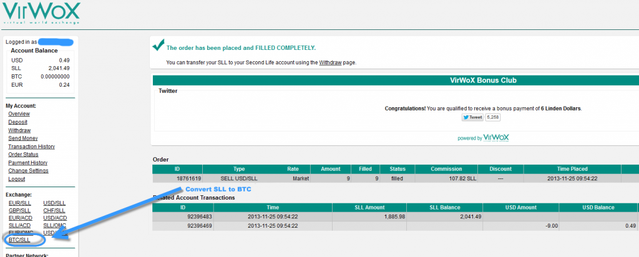
Task: Check the Order Status page
Action: point(23,154)
